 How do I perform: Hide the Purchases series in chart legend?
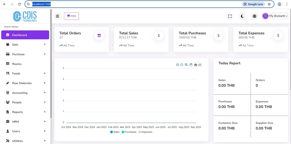[129, 132]
